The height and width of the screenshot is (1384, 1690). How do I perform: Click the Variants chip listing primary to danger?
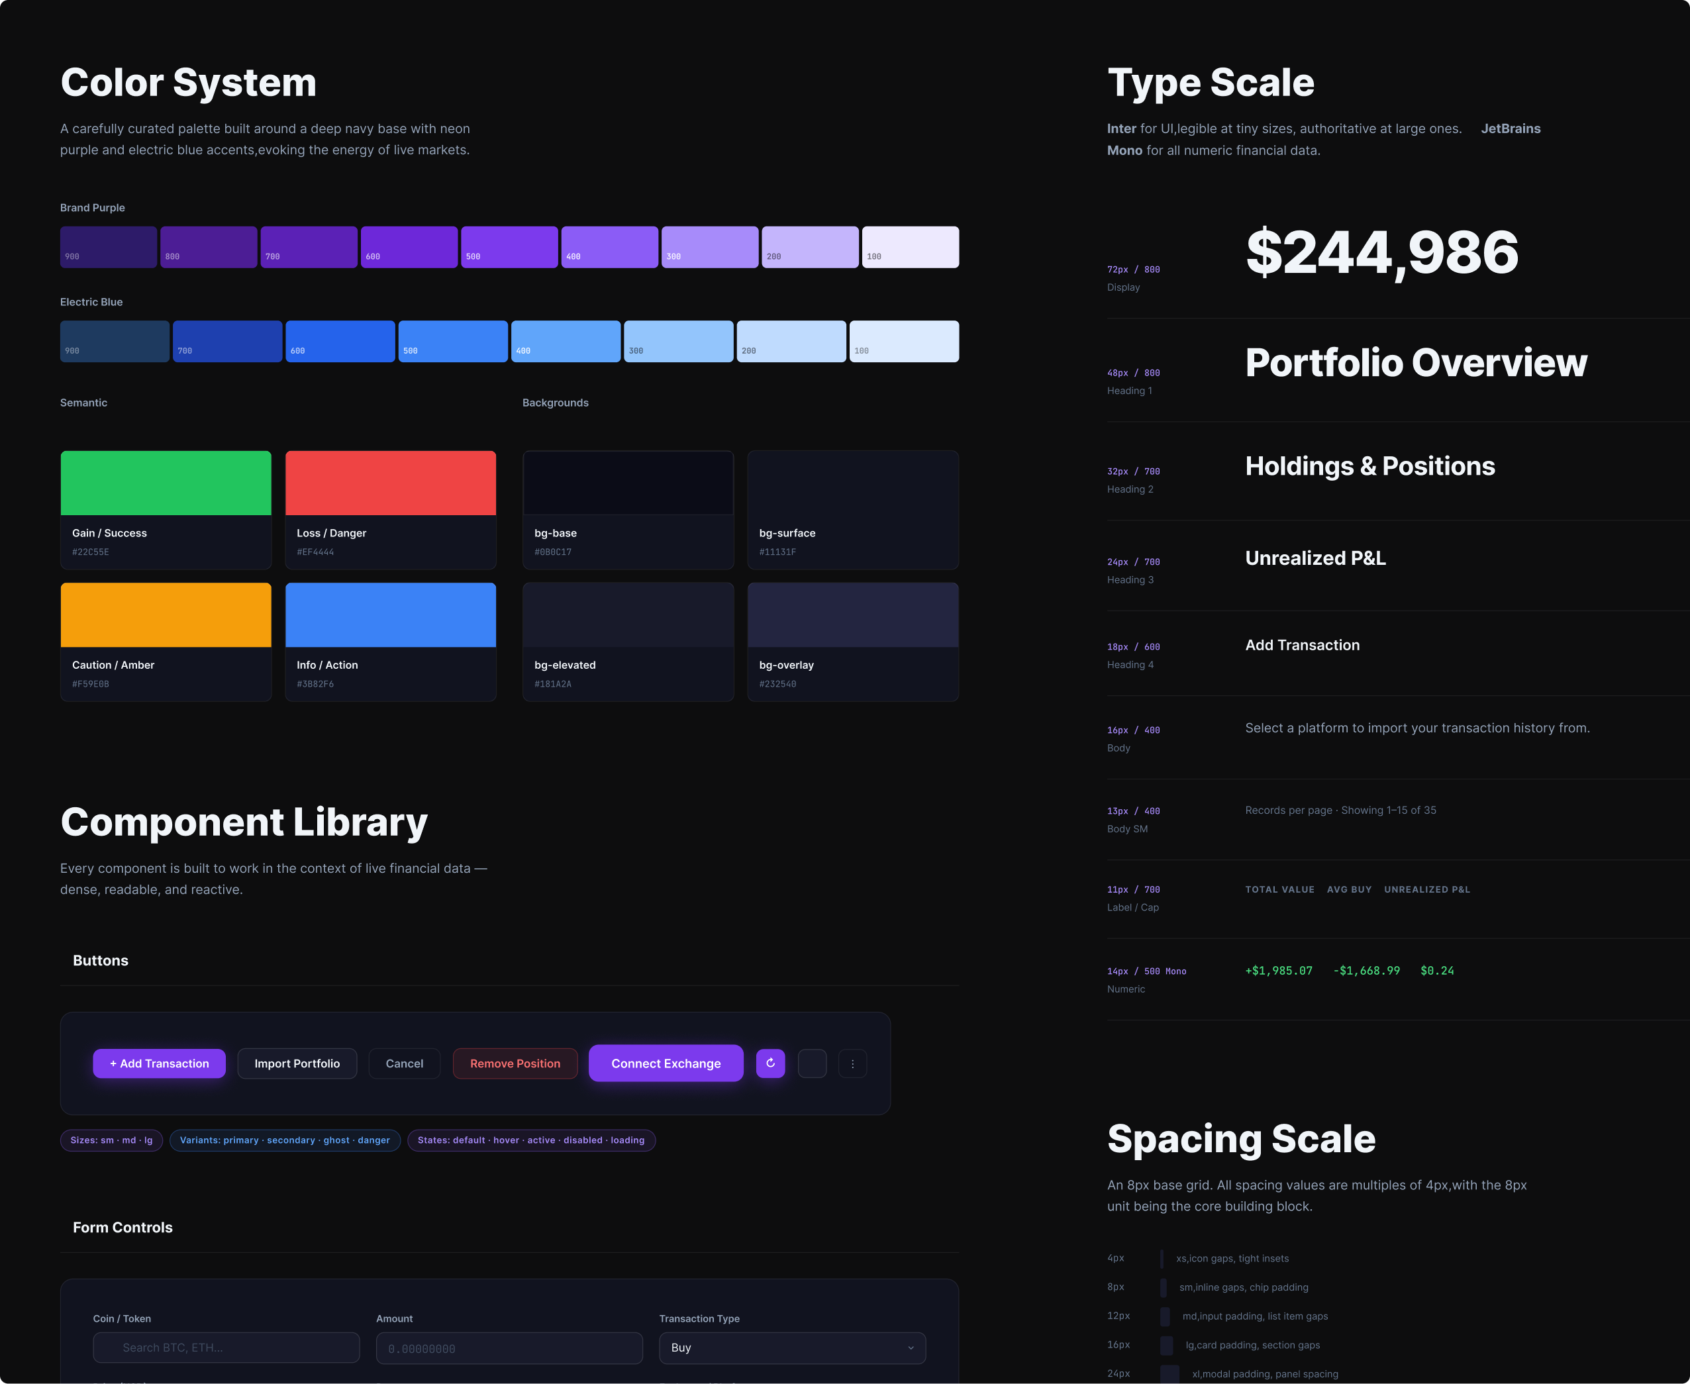(285, 1140)
